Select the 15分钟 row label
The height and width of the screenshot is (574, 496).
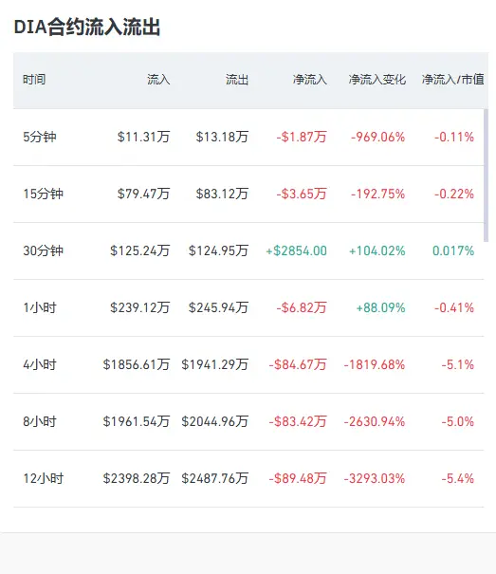tap(44, 194)
